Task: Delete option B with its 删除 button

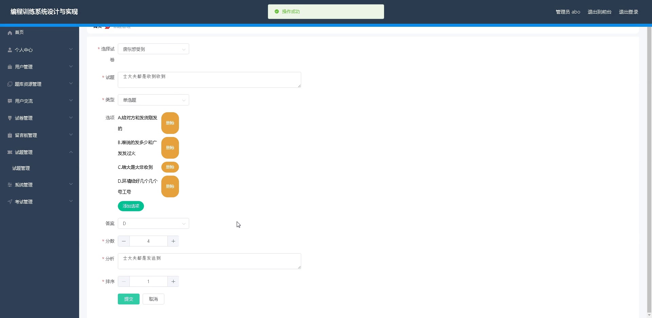Action: 170,148
